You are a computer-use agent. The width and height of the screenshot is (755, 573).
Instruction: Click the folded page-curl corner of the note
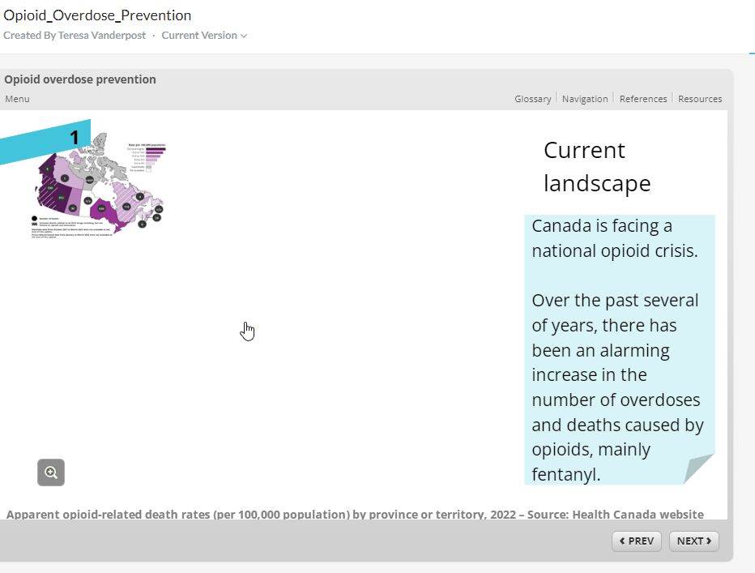coord(698,468)
